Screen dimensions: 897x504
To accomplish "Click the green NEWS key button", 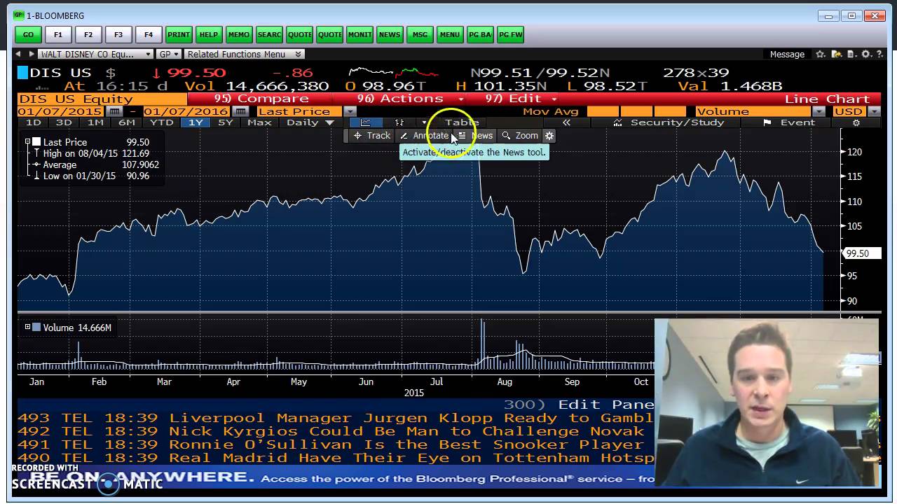I will click(390, 34).
